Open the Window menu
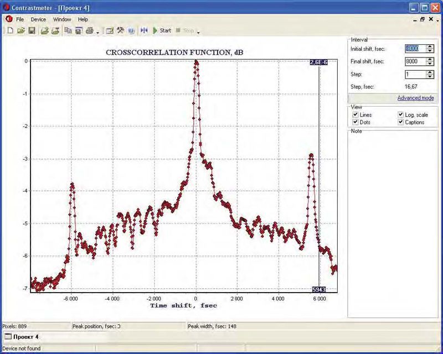Viewport: 443px width, 354px height. [62, 19]
